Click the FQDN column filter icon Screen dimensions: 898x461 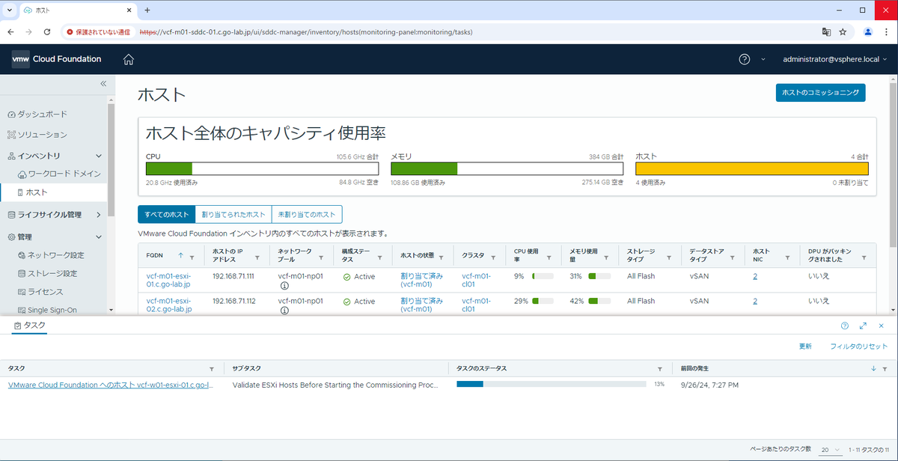point(192,257)
